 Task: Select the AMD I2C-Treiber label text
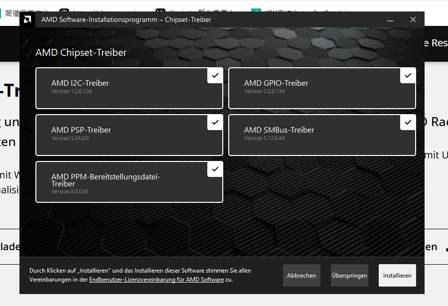[x=80, y=83]
